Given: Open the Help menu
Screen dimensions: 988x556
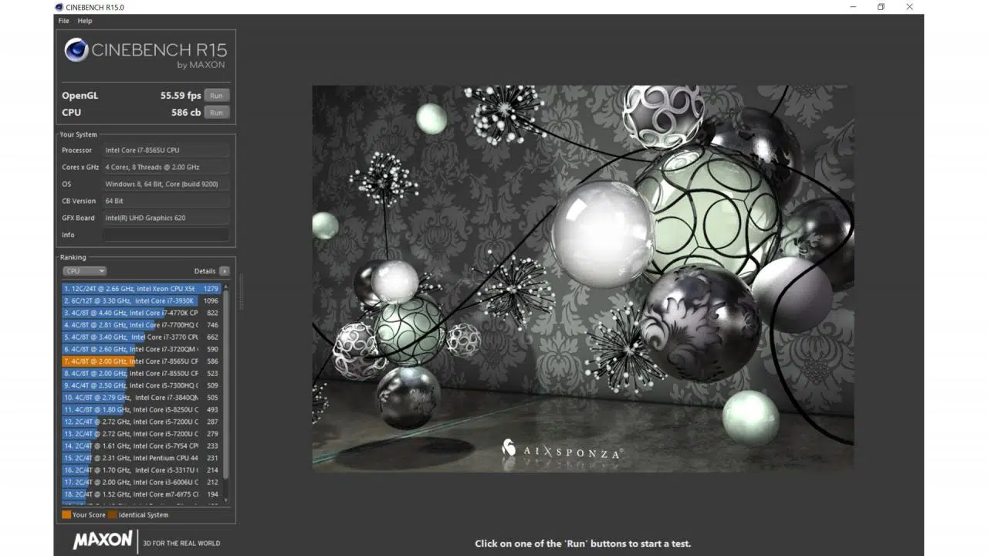Looking at the screenshot, I should point(85,21).
